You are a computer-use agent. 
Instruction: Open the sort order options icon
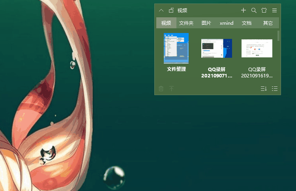(264, 89)
